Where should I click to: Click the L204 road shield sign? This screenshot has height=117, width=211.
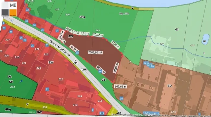pyautogui.click(x=84, y=70)
